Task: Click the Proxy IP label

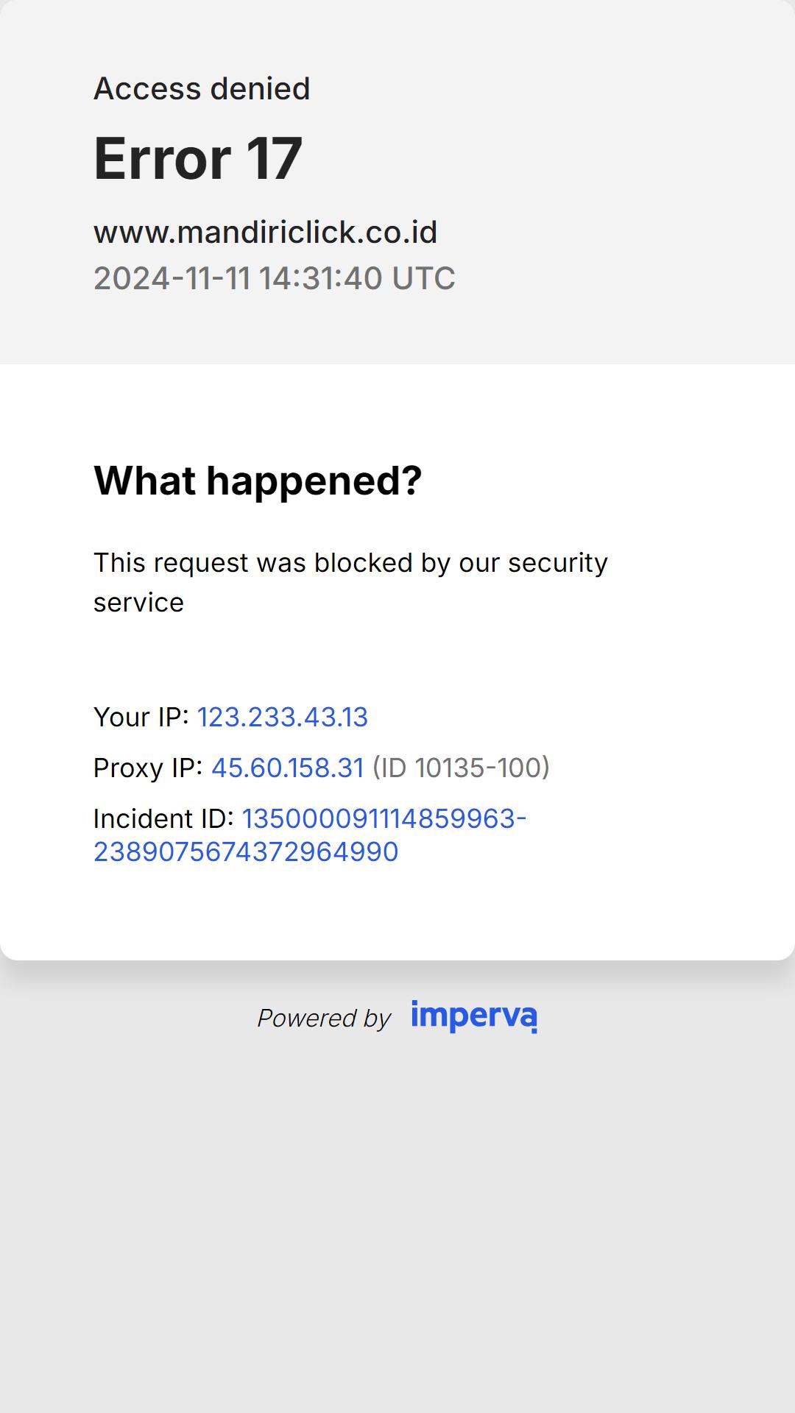Action: pyautogui.click(x=148, y=768)
